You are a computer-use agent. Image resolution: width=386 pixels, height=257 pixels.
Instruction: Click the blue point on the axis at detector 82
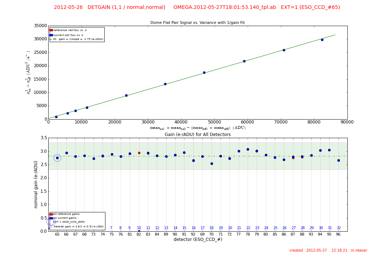click(139, 231)
